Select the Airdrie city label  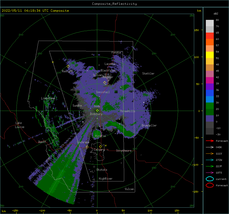coord(100,136)
